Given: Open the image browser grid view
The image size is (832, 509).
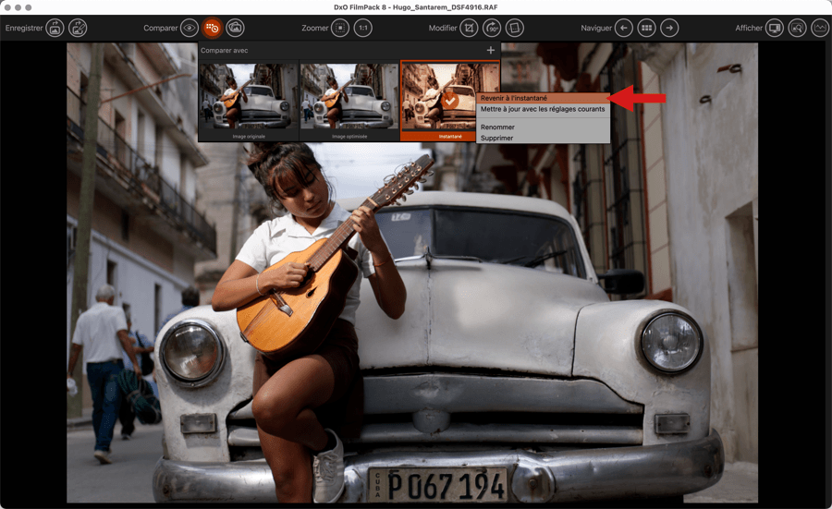Looking at the screenshot, I should pos(647,29).
